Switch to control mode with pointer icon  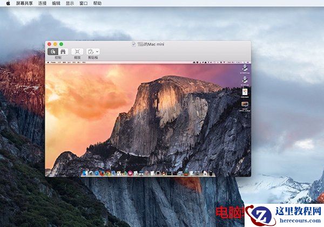pyautogui.click(x=53, y=52)
